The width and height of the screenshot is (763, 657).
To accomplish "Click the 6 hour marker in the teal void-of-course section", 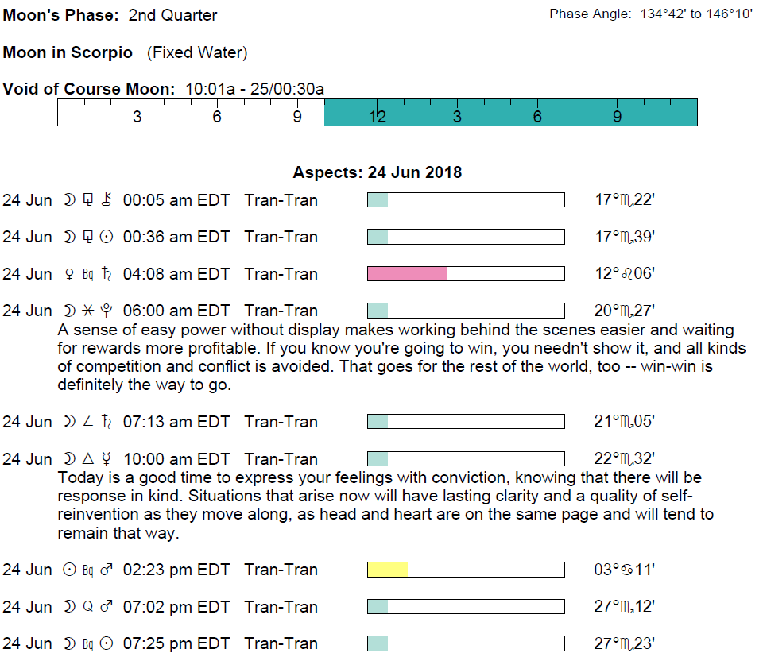I will [537, 117].
